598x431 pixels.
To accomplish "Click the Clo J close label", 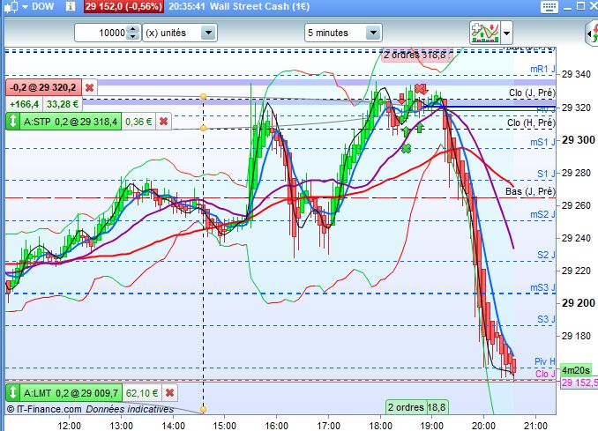I will pos(545,374).
